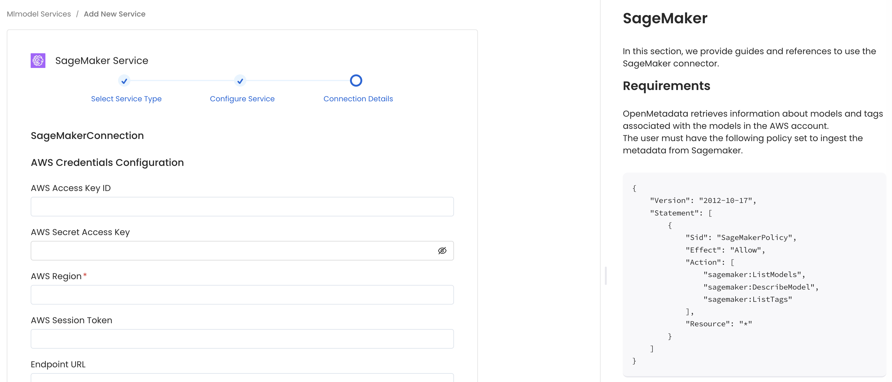Click the required AWS Region input field
The height and width of the screenshot is (382, 892).
(x=242, y=295)
